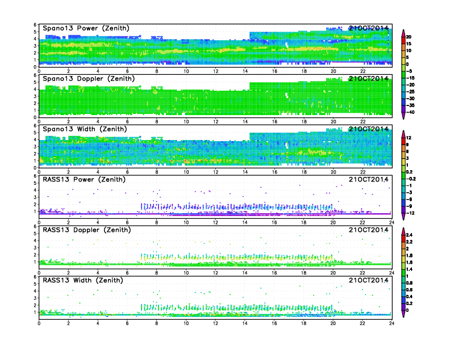
Task: Click the value 1.4 on the bottom colorbar
Action: [x=409, y=269]
